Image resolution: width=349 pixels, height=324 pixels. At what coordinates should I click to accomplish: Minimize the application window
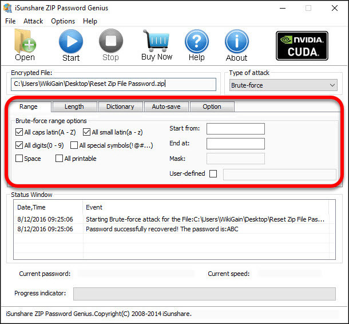[x=283, y=8]
